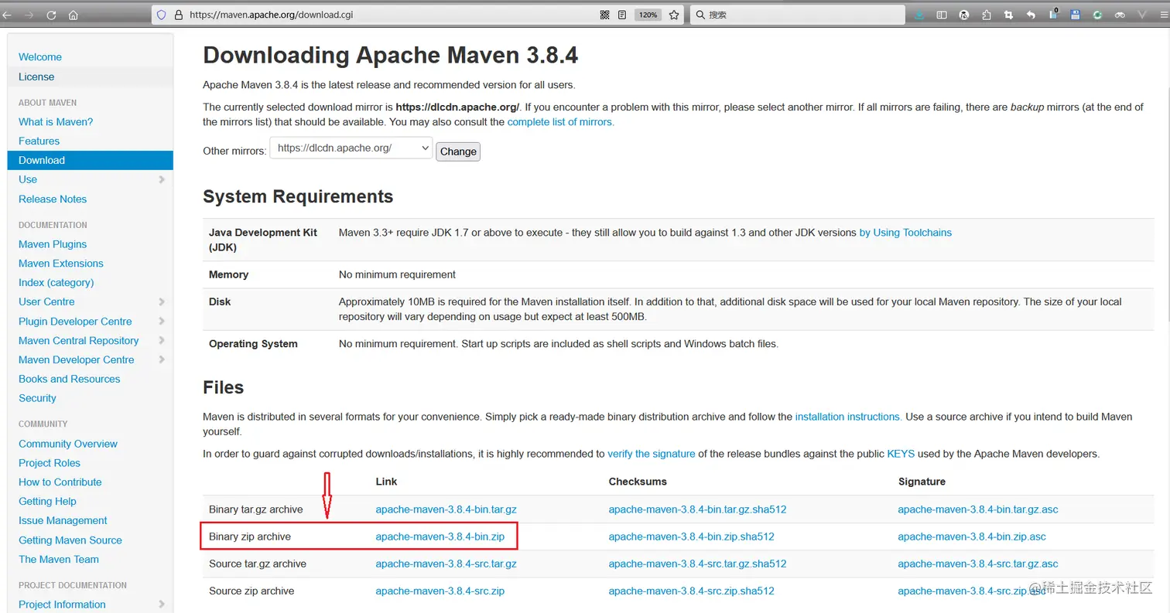Click the undo curved arrow icon
Viewport: 1170px width, 613px height.
click(1031, 15)
